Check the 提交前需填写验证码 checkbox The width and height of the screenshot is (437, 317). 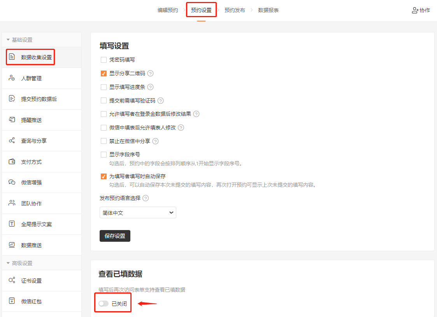click(x=104, y=101)
